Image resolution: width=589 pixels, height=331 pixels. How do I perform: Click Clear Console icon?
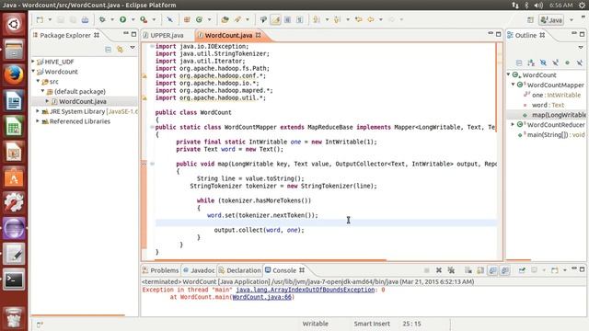468,270
